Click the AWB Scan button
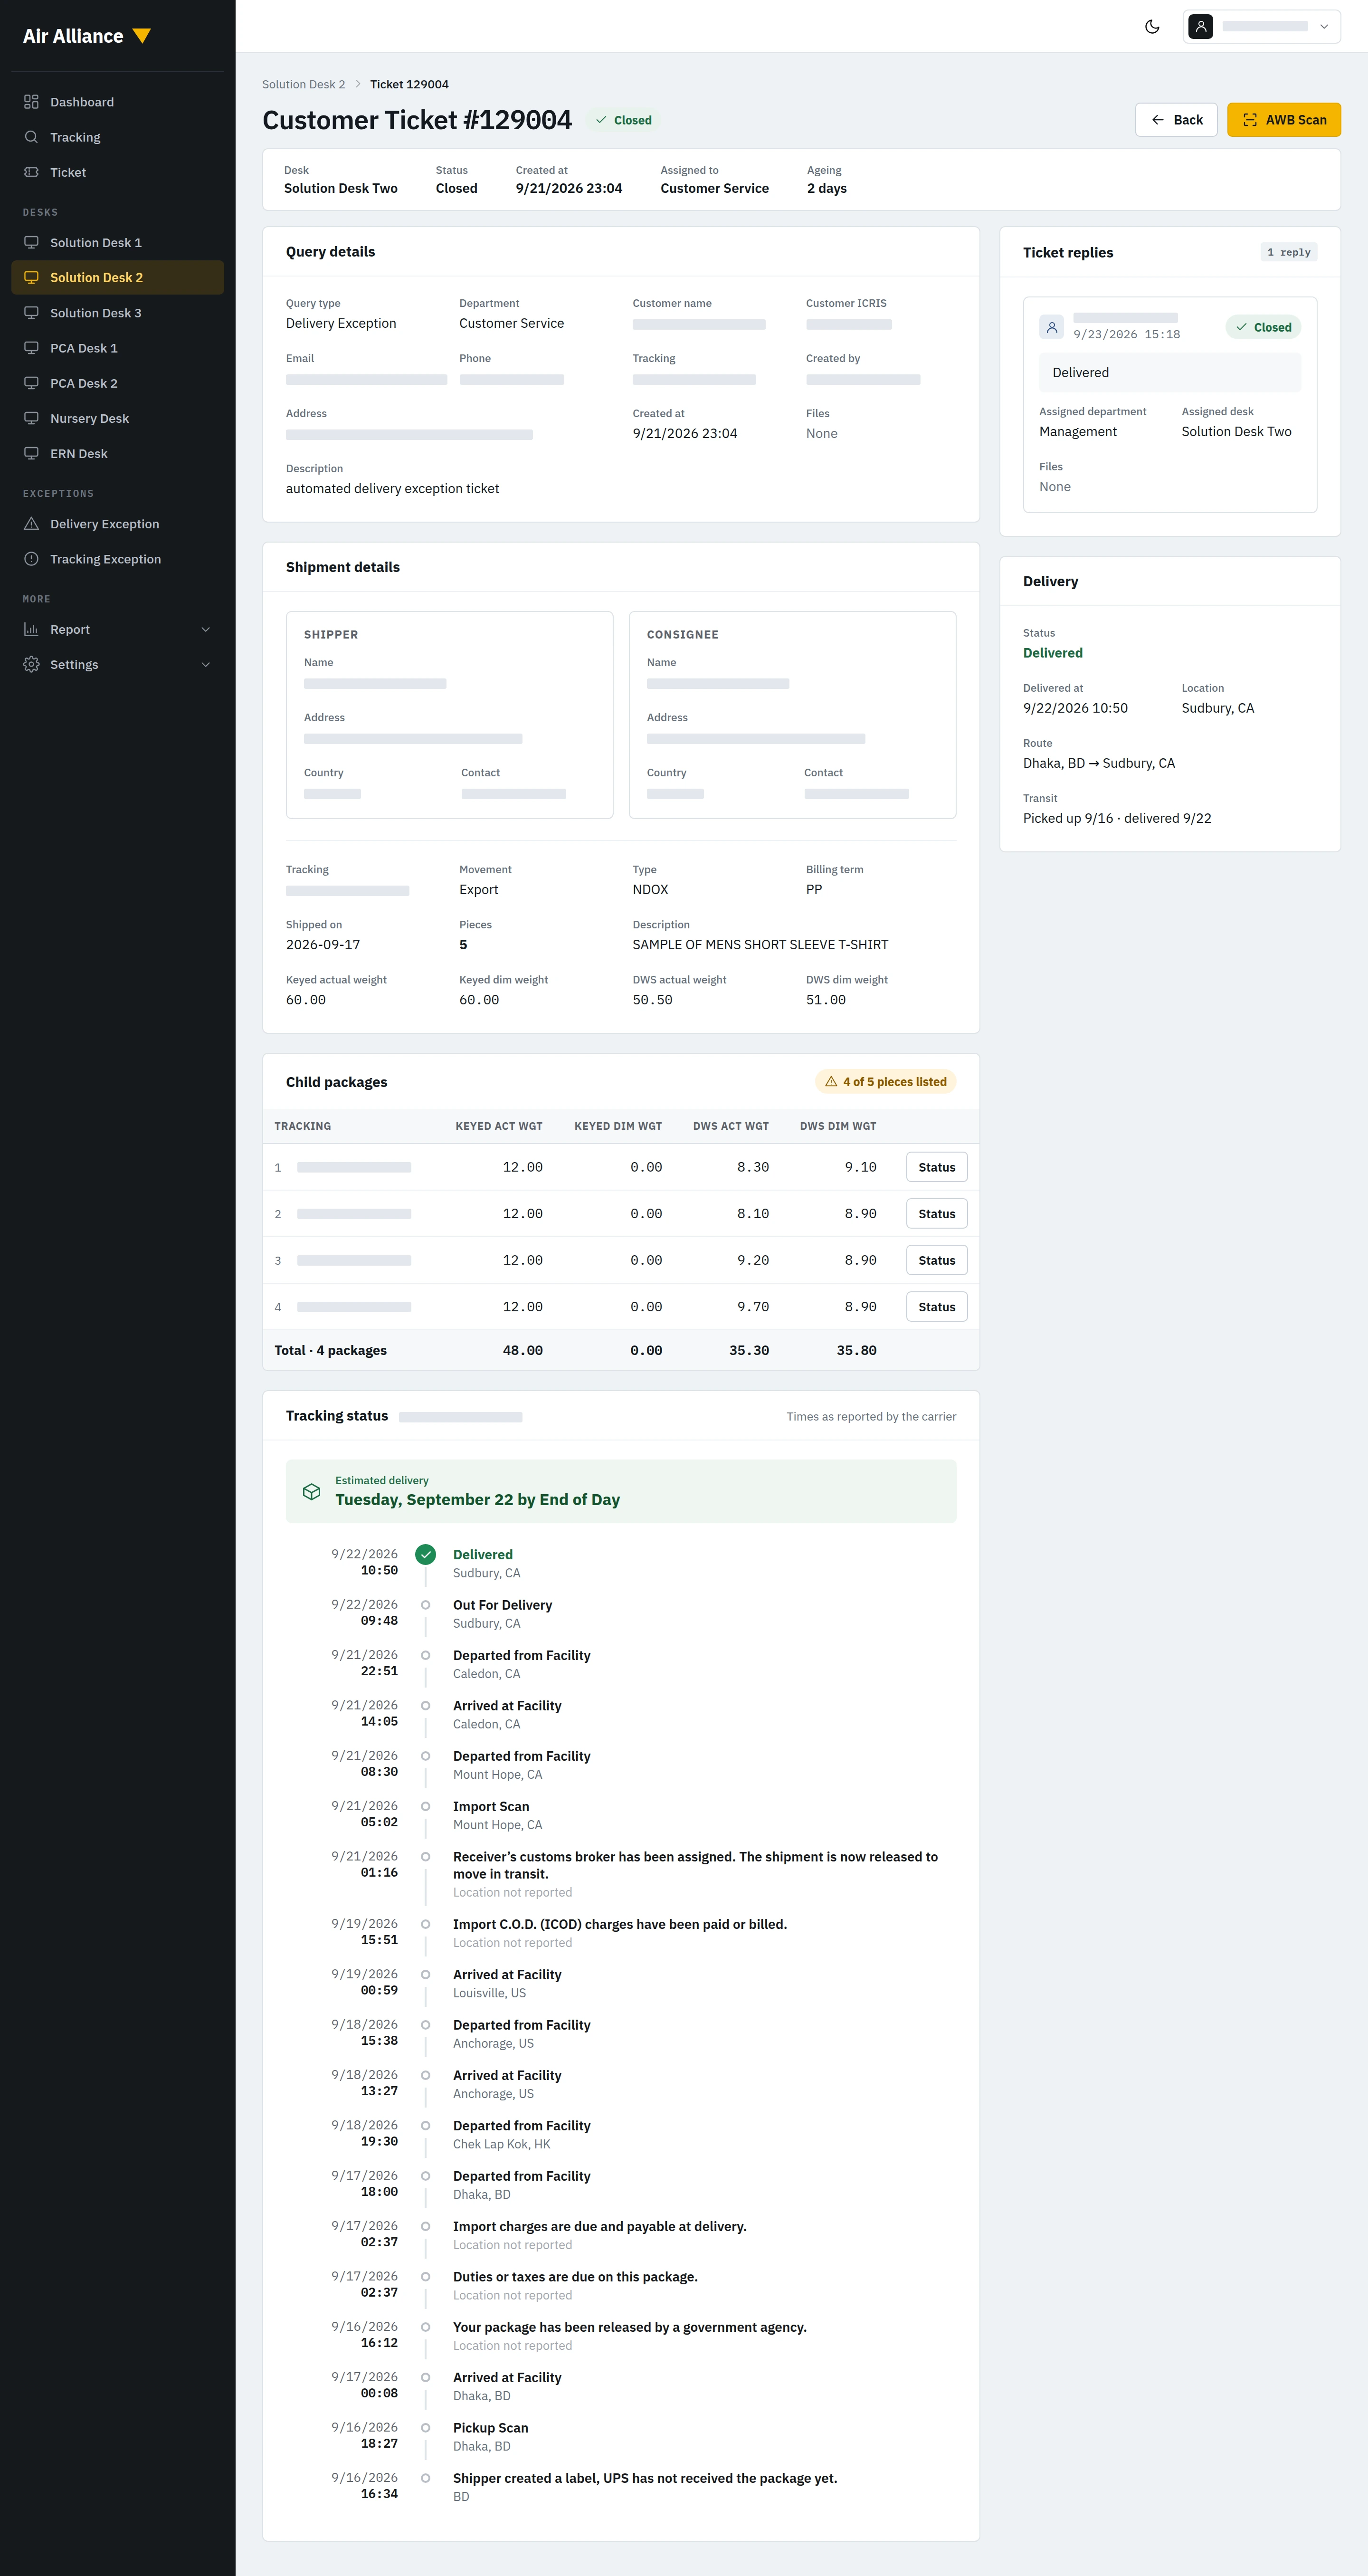 pos(1284,120)
